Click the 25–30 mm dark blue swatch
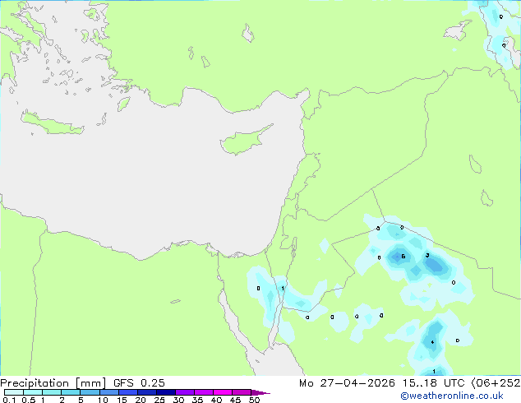 166,392
